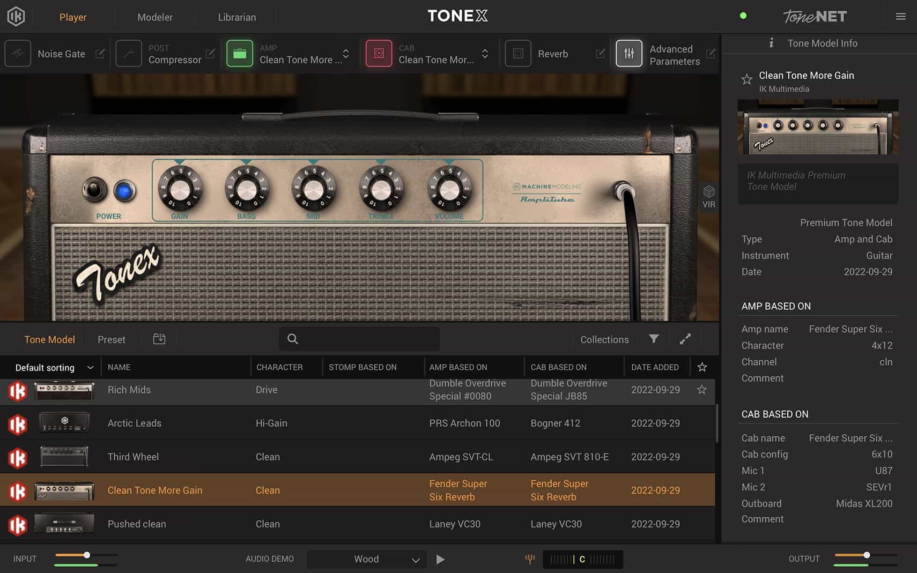917x573 pixels.
Task: Switch to the Player tab
Action: (73, 17)
